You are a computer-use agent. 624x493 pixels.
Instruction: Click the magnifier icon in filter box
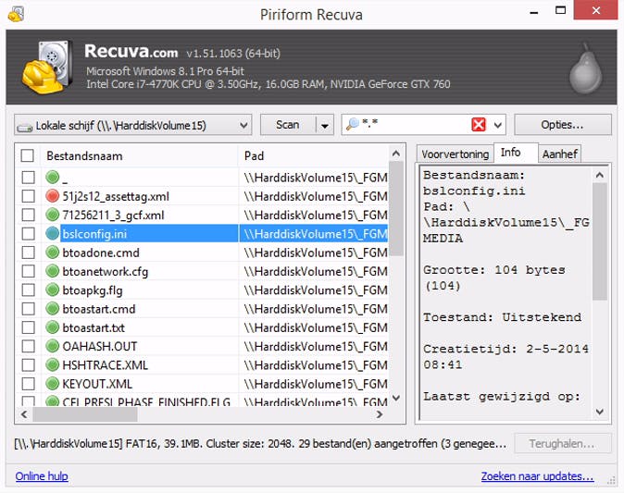click(x=352, y=125)
